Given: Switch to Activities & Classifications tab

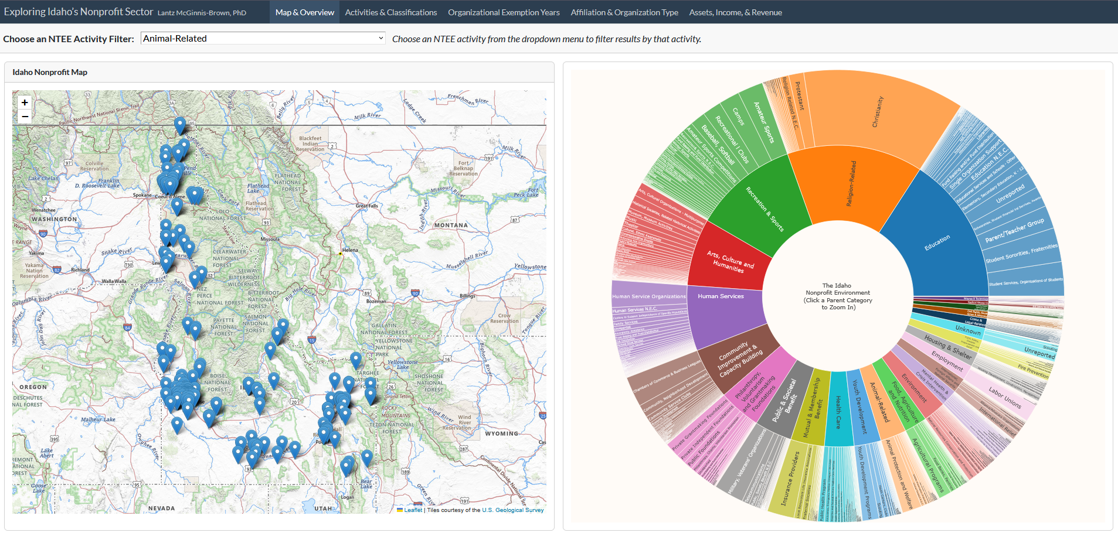Looking at the screenshot, I should coord(390,12).
